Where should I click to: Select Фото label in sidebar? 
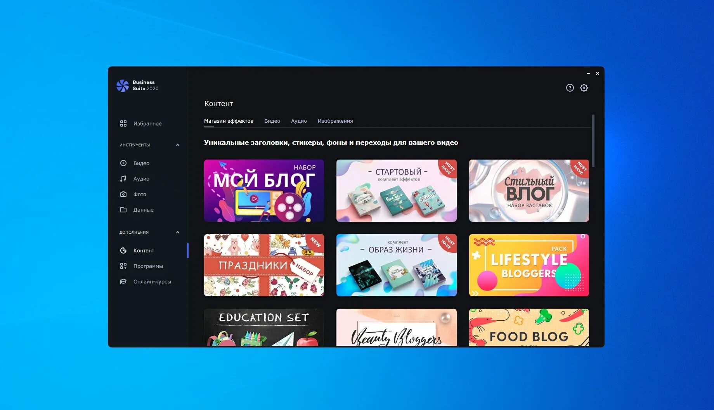click(x=140, y=194)
